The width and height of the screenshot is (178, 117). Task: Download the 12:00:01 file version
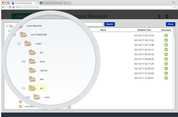pos(166,78)
